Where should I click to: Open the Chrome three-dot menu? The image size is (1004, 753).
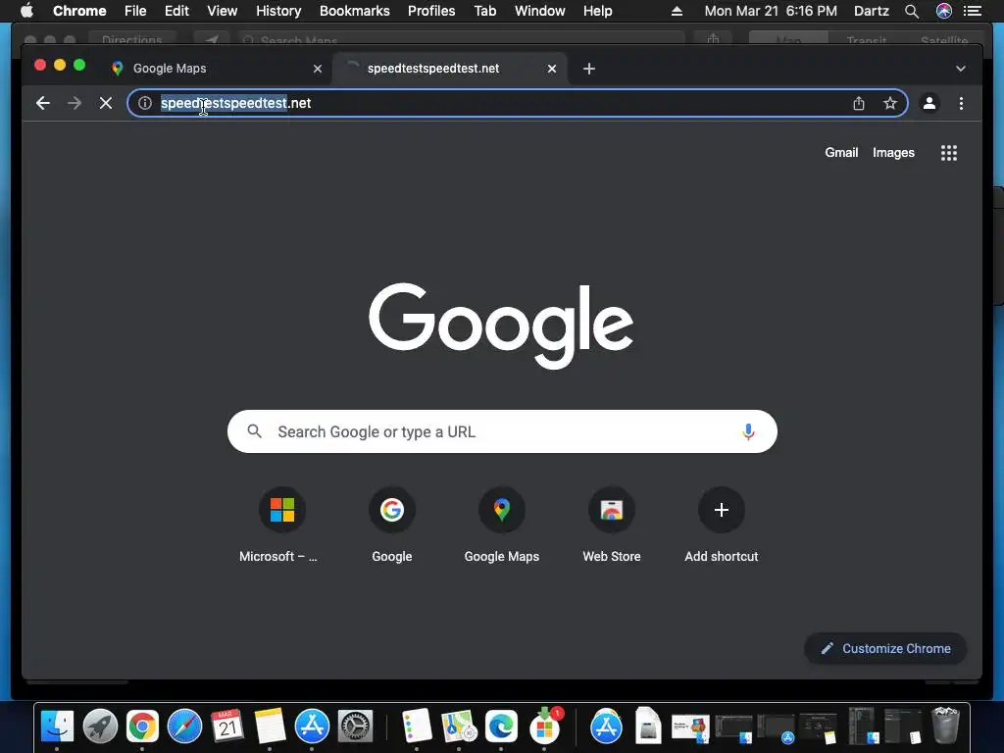point(961,103)
